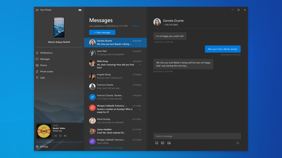This screenshot has width=282, height=158.
Task: Start a New message
Action: [x=102, y=32]
